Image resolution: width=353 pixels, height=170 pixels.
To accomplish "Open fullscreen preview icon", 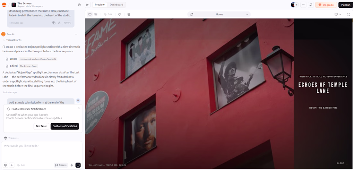I will (x=349, y=14).
